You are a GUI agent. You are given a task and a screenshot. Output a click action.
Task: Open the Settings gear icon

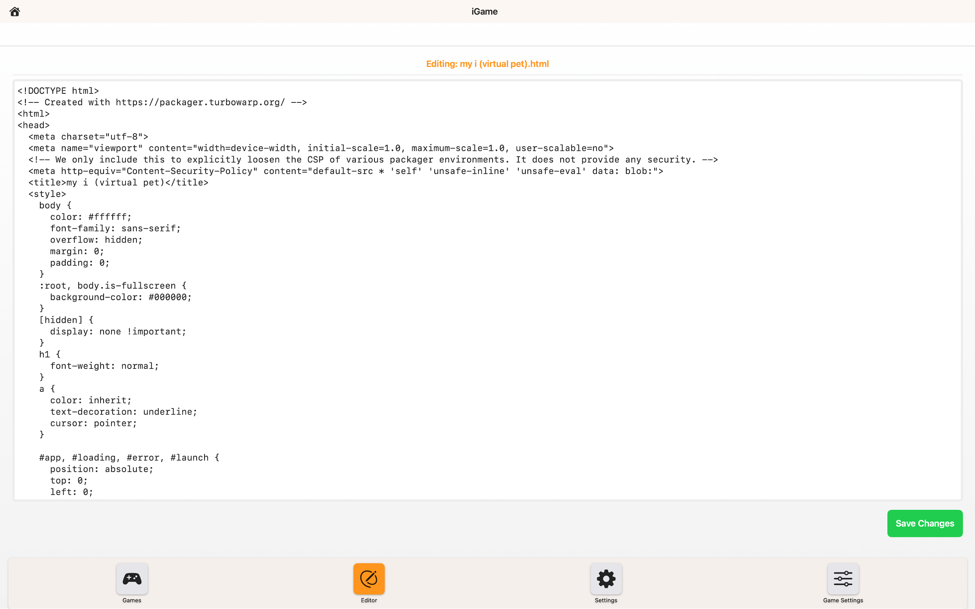[x=606, y=579]
